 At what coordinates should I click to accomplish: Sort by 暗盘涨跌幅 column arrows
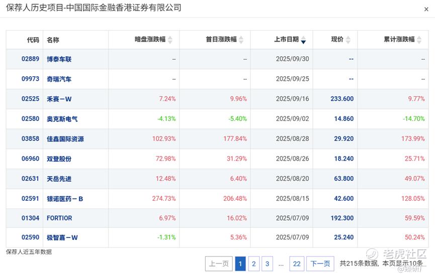(170, 40)
